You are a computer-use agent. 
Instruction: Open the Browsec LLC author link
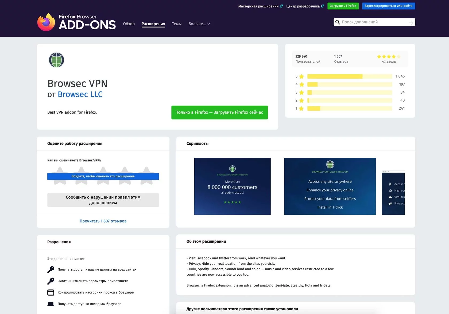80,94
